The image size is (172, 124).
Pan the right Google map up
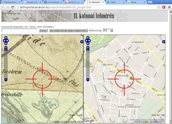pyautogui.click(x=88, y=38)
